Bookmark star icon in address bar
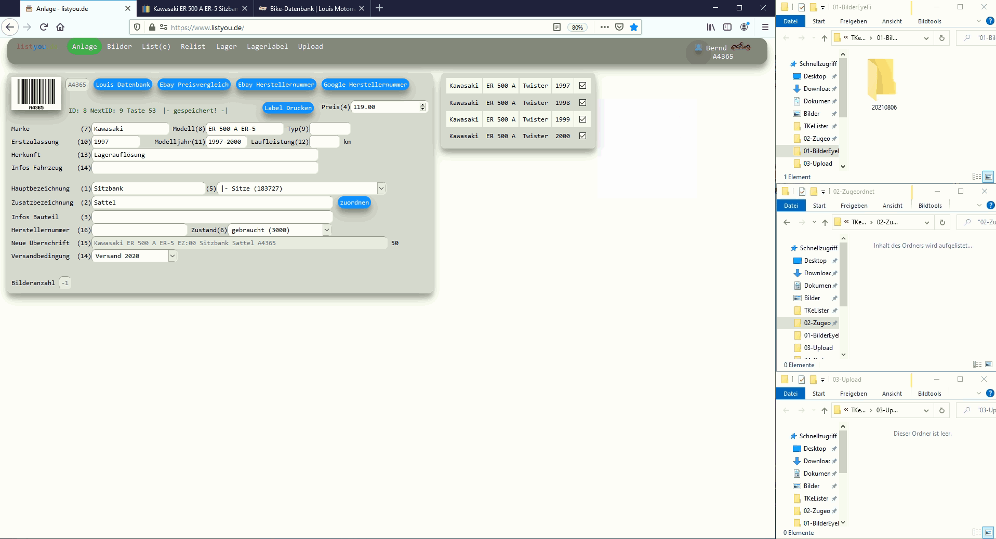This screenshot has height=539, width=996. tap(634, 27)
